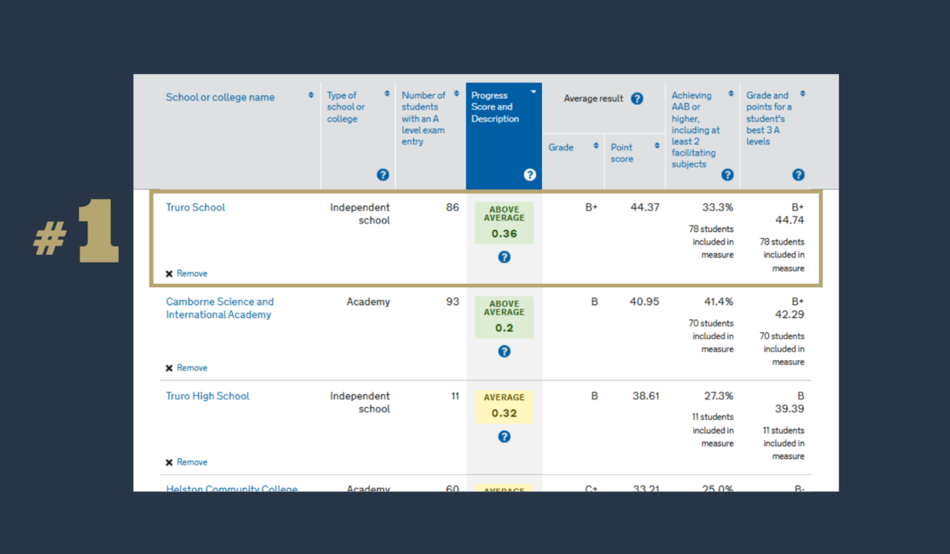Click help icon under Achieving AAB column

[727, 174]
